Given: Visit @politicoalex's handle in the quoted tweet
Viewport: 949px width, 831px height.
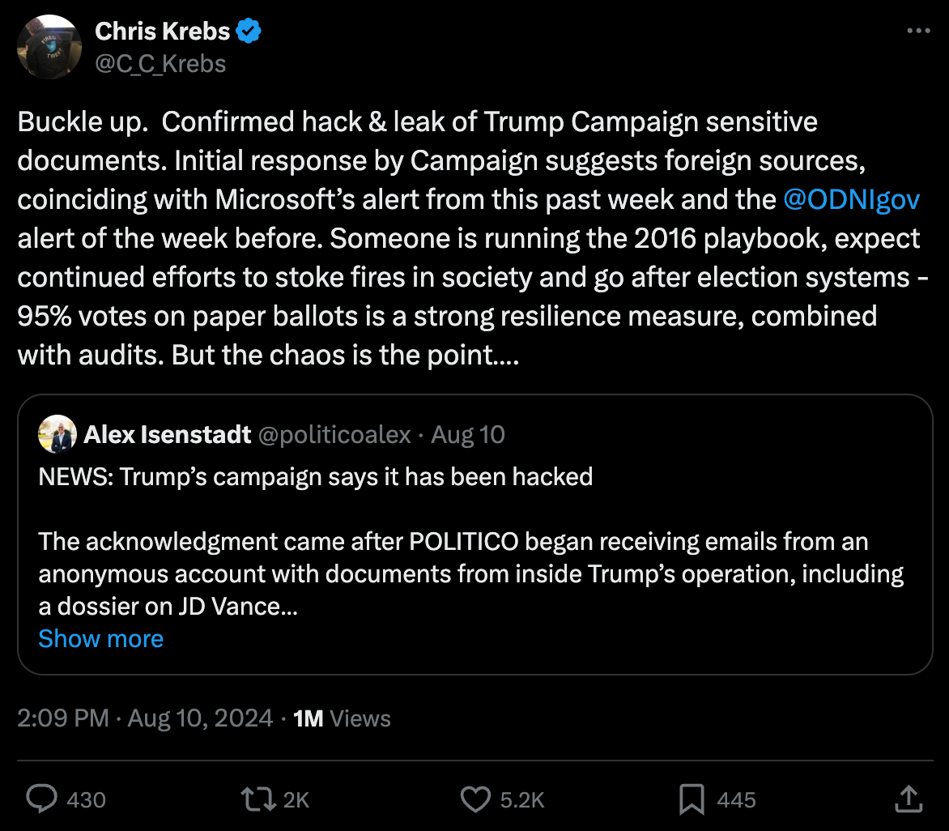Looking at the screenshot, I should pos(335,434).
